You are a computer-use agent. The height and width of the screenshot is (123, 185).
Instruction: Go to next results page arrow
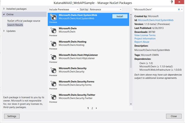coord(96,108)
